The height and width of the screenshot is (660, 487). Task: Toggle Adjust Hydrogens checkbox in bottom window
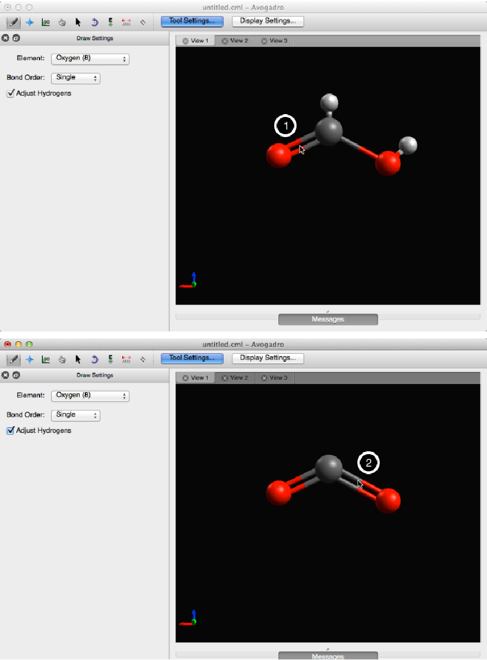10,430
